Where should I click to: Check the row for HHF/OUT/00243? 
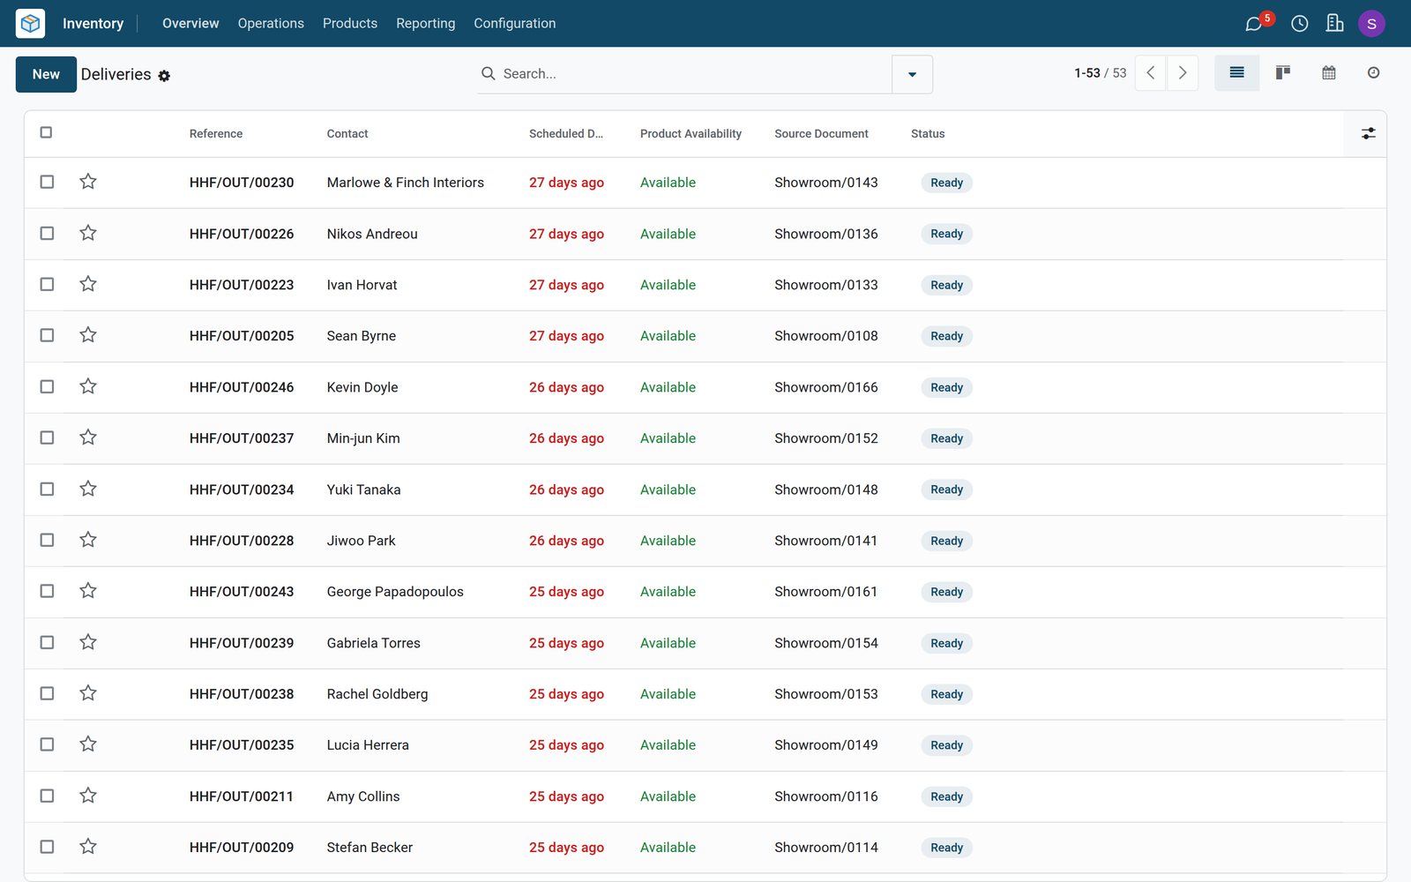[x=47, y=591]
